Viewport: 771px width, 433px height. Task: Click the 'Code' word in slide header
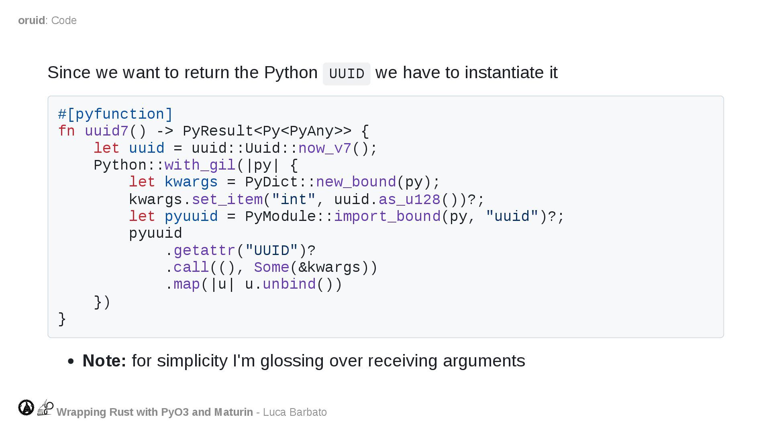pyautogui.click(x=64, y=20)
